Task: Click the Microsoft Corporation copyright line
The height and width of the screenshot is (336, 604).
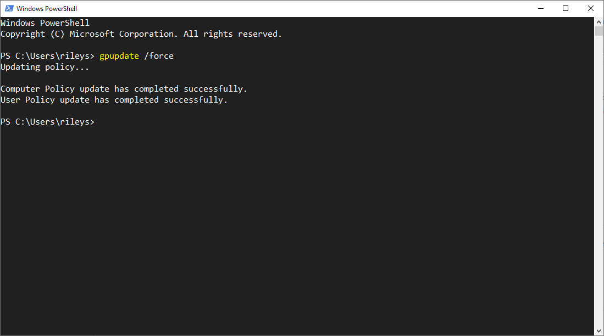Action: (x=141, y=34)
